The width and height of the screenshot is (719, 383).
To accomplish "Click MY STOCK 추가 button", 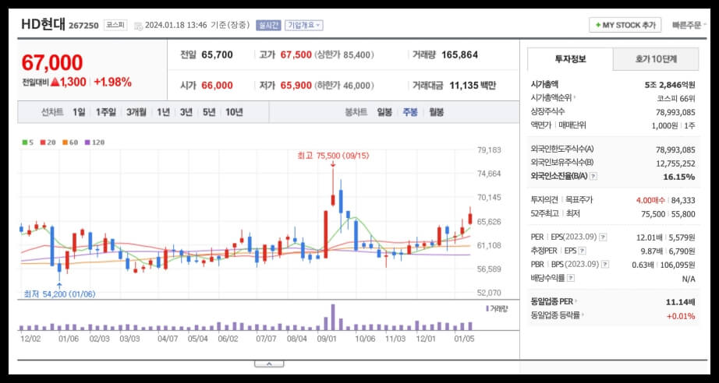I will (625, 25).
